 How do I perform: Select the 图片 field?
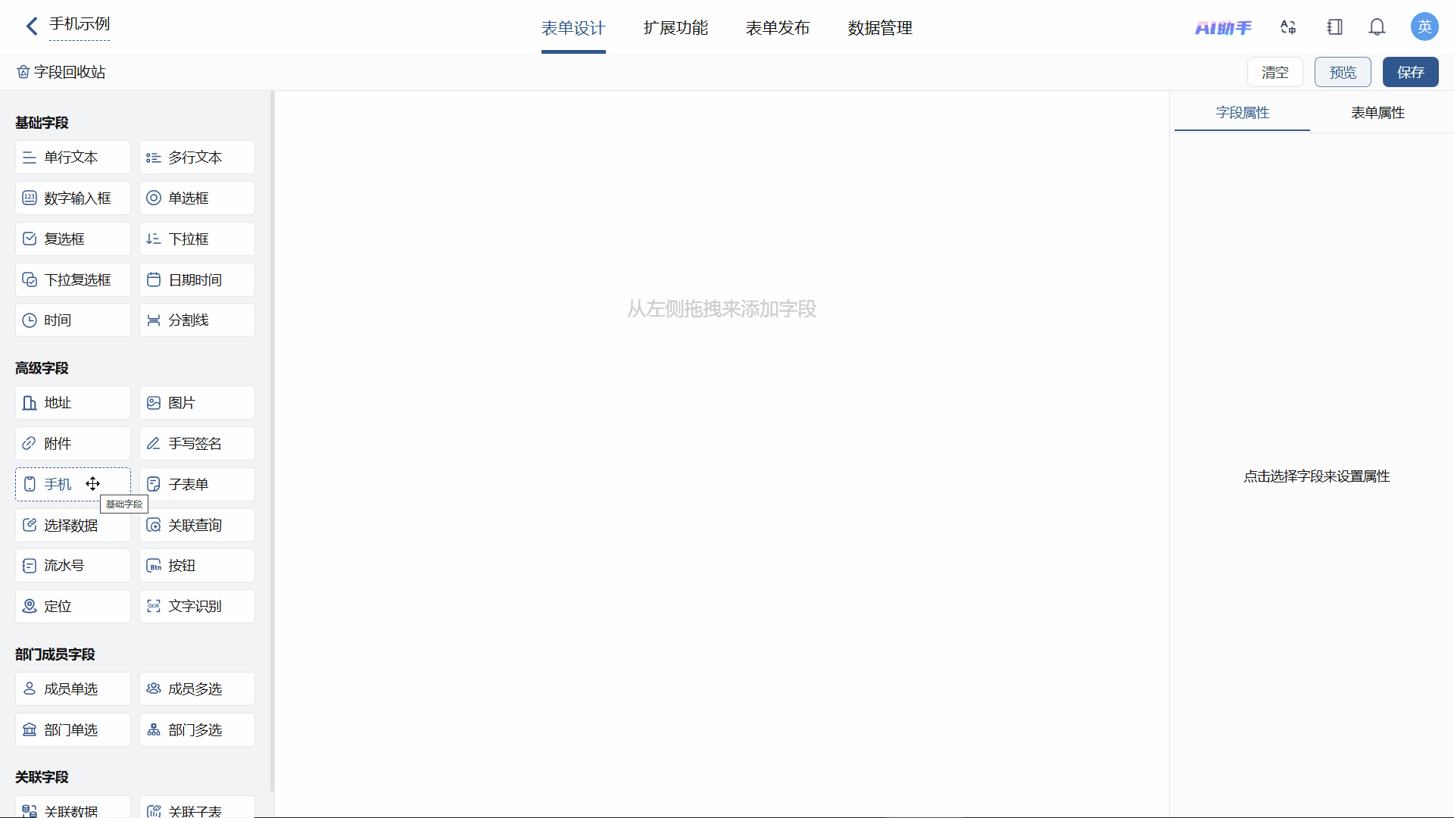197,403
